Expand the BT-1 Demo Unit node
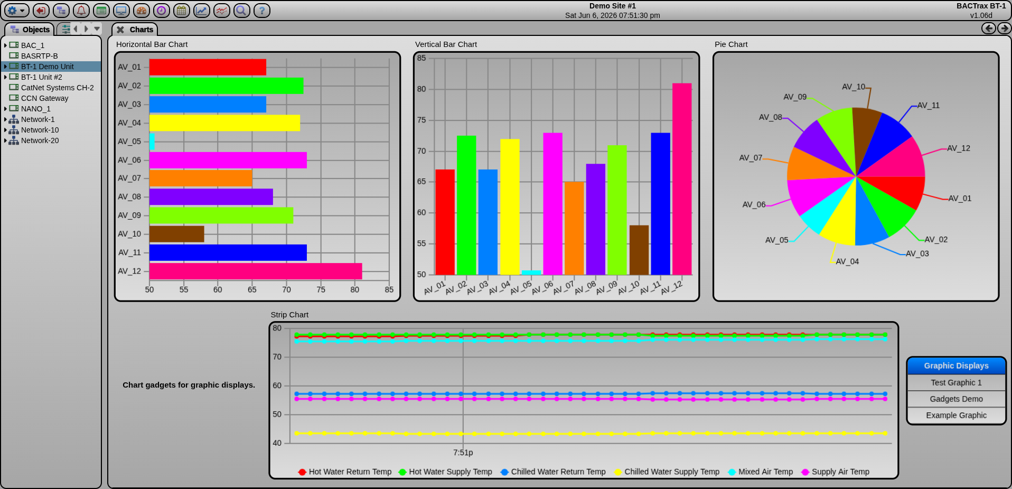Image resolution: width=1012 pixels, height=489 pixels. click(x=5, y=67)
